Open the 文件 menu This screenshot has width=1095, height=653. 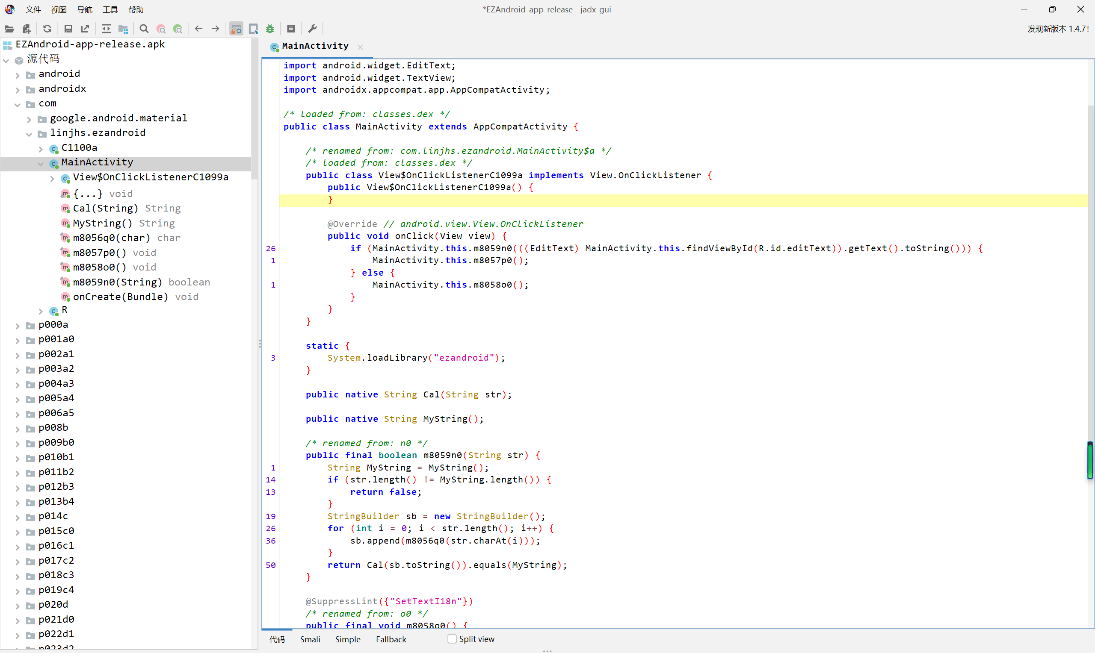pyautogui.click(x=33, y=9)
